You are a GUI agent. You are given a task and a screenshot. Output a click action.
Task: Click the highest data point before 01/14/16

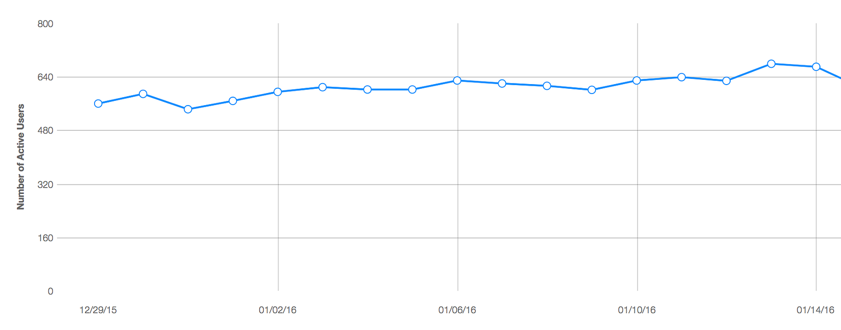click(x=771, y=64)
